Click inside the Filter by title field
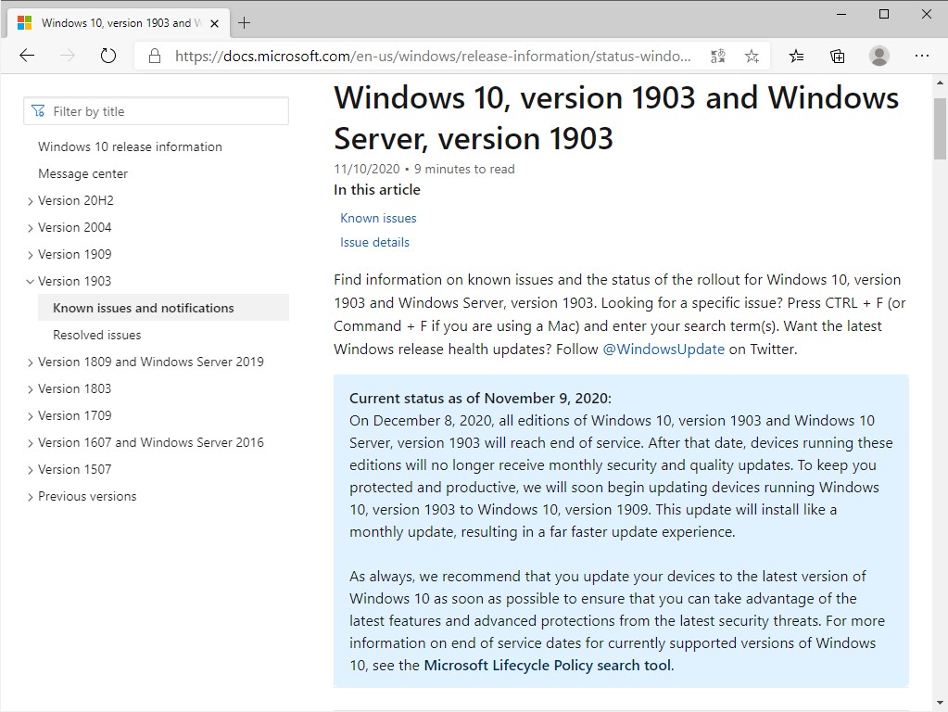 coord(156,110)
